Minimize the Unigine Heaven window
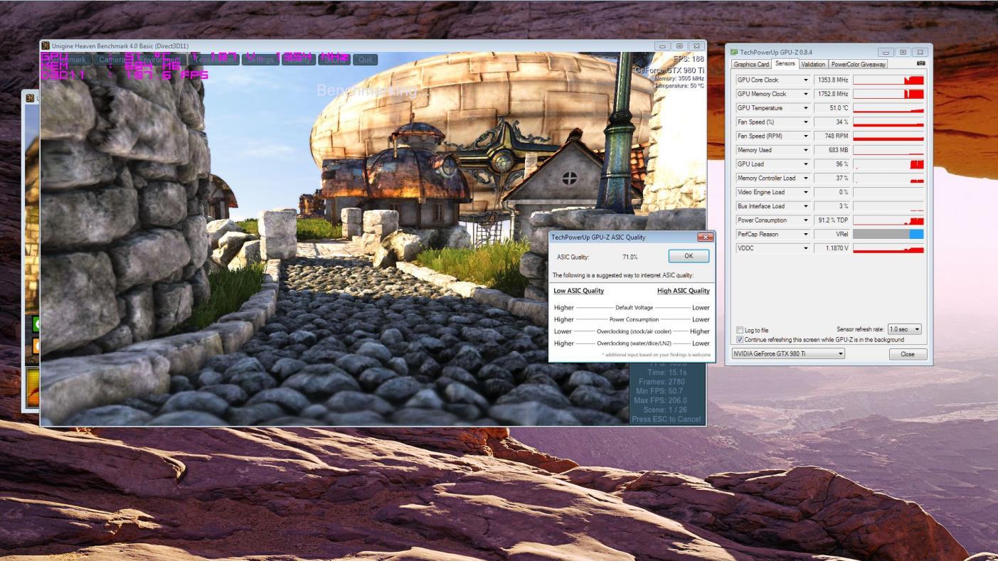 coord(663,46)
